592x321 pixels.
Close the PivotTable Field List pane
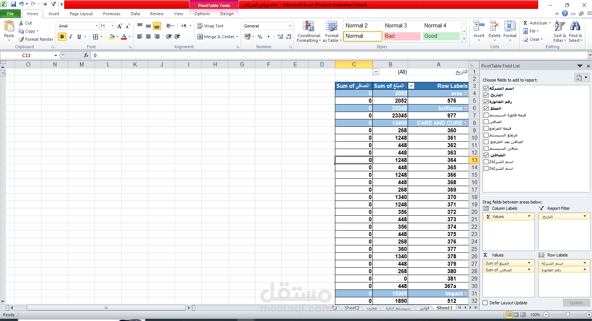588,66
